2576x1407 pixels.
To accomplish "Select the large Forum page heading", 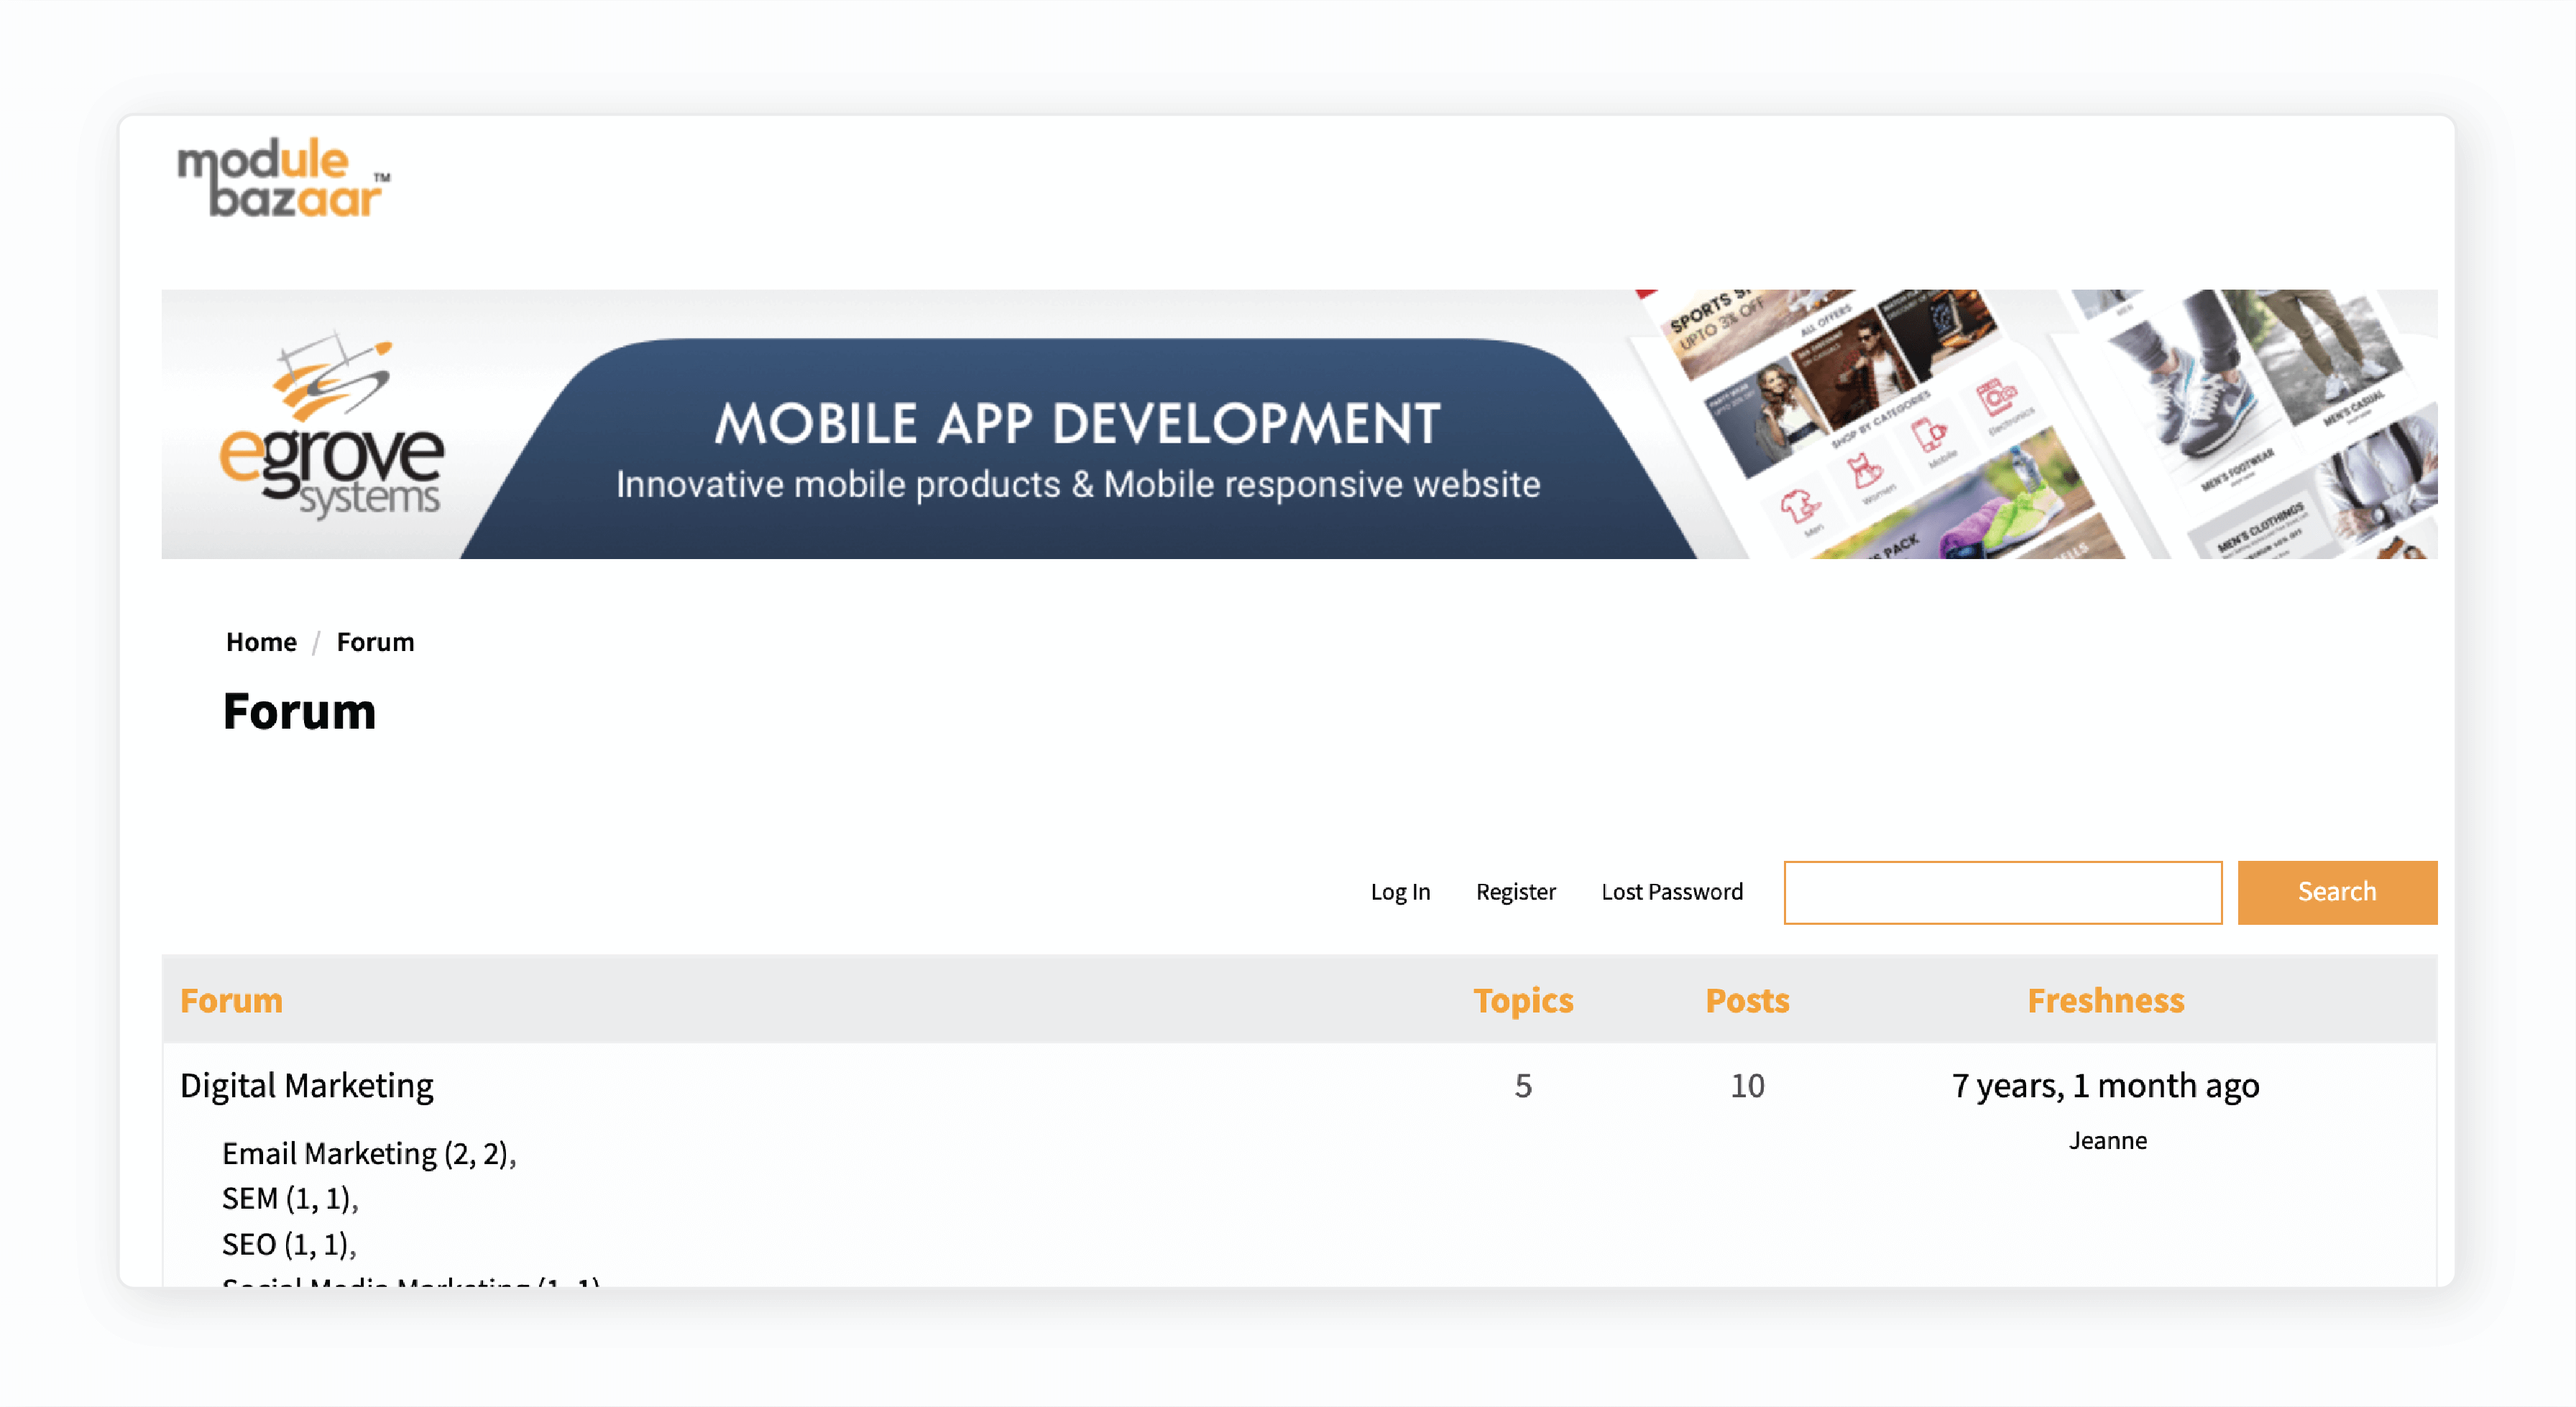I will 299,712.
